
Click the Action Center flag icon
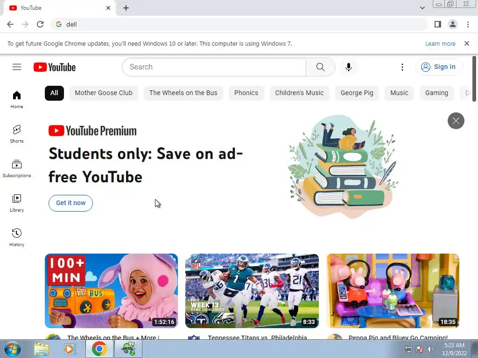point(420,349)
